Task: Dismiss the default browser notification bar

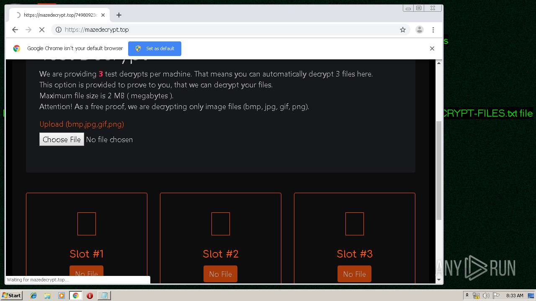Action: click(432, 48)
